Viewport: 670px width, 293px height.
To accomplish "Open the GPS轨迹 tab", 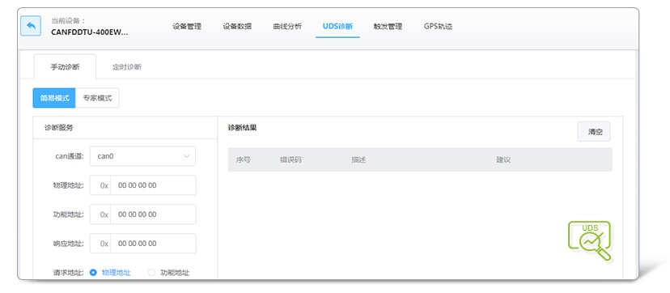I will point(438,27).
